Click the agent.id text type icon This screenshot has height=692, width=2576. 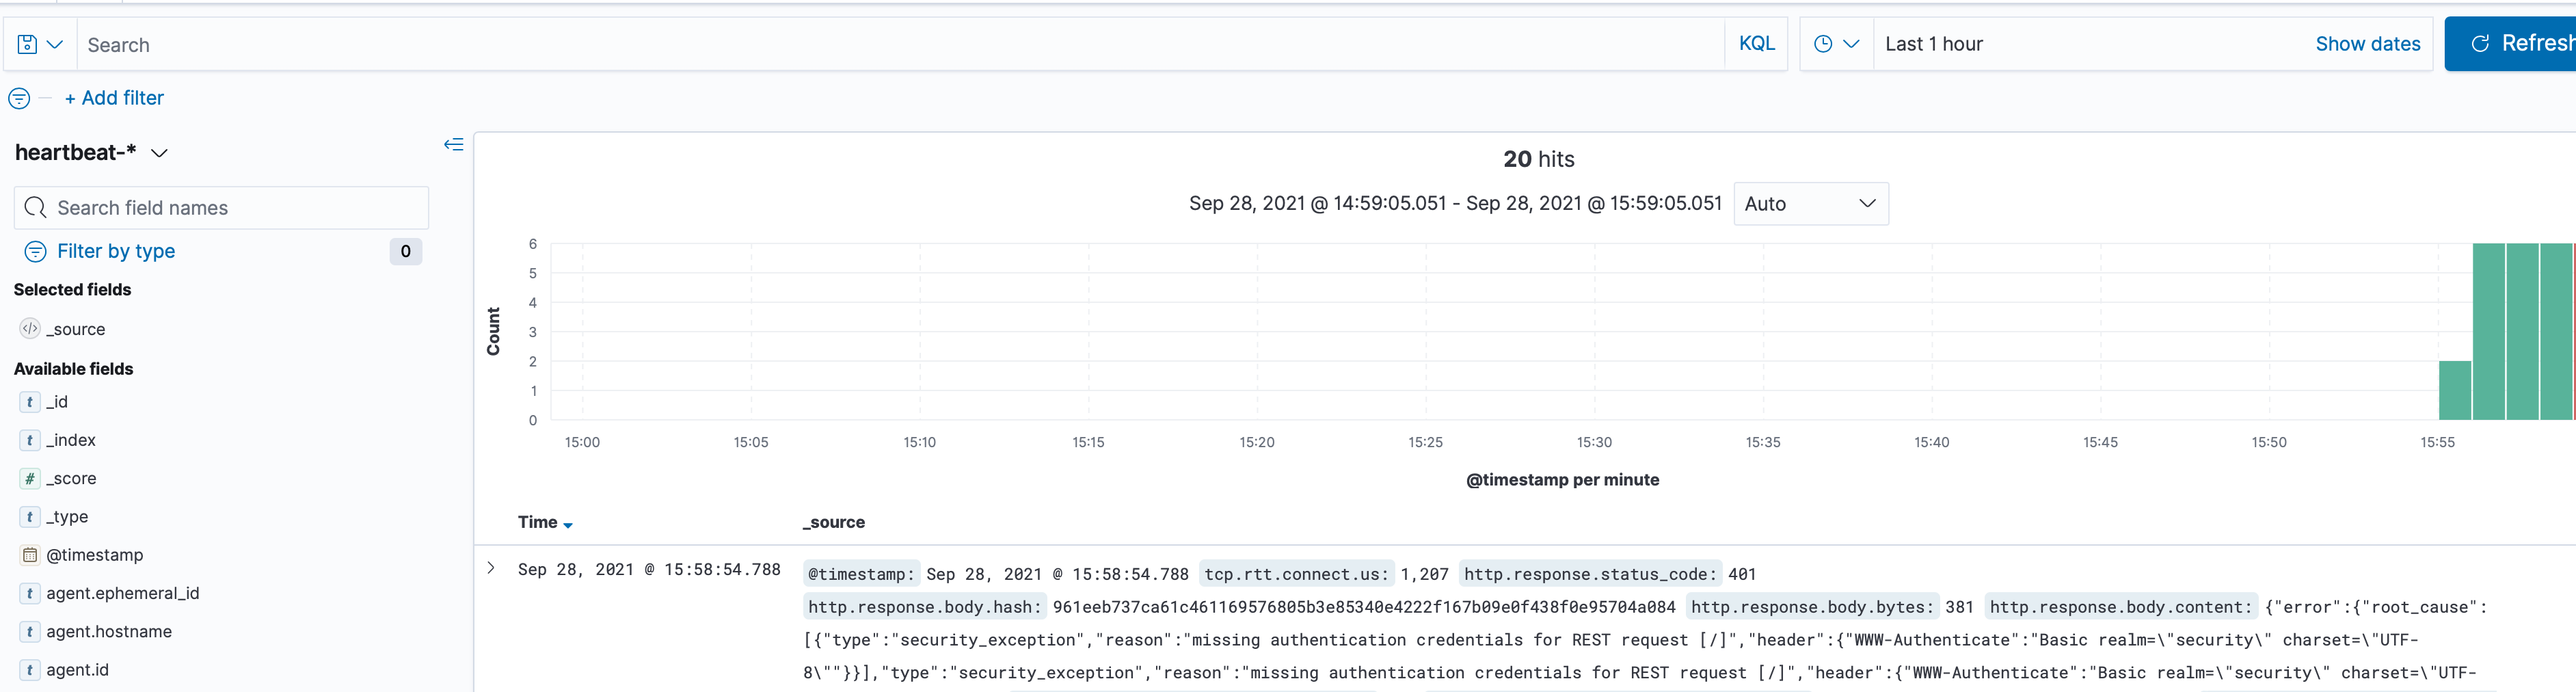[30, 670]
